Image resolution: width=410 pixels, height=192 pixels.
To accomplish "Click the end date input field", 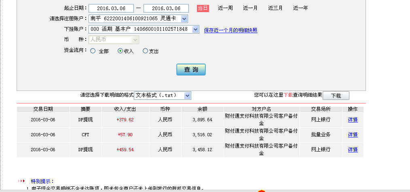I will tap(166, 8).
